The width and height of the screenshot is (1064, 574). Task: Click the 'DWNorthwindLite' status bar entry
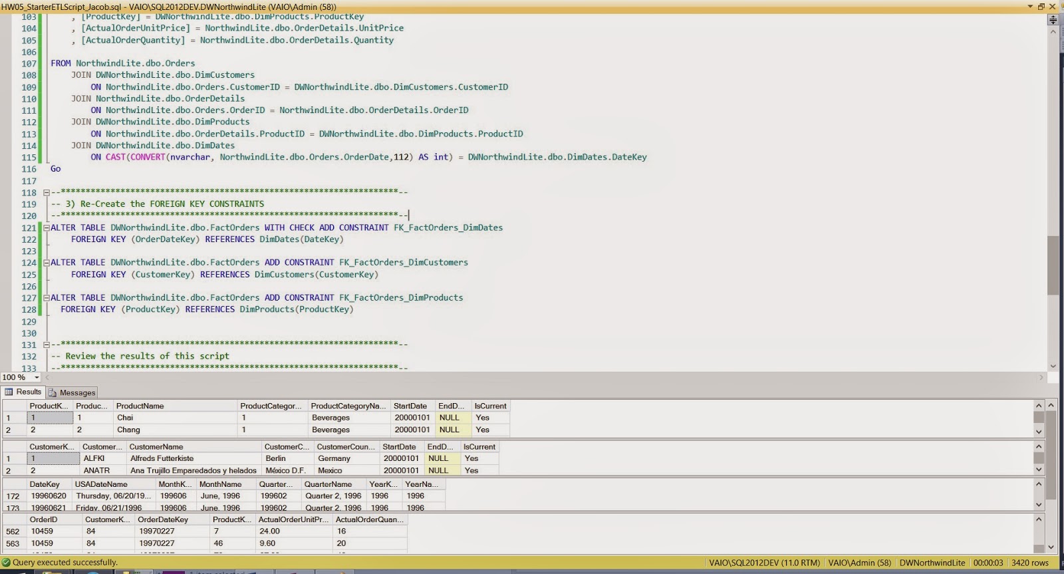coord(932,563)
